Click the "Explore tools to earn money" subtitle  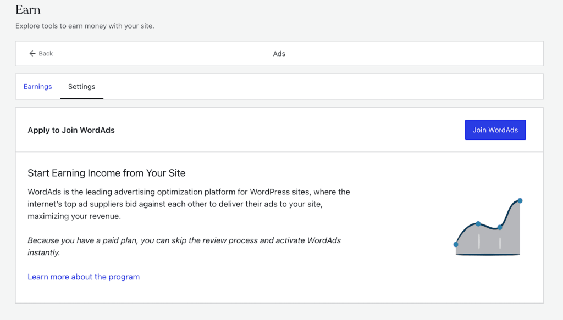[84, 25]
